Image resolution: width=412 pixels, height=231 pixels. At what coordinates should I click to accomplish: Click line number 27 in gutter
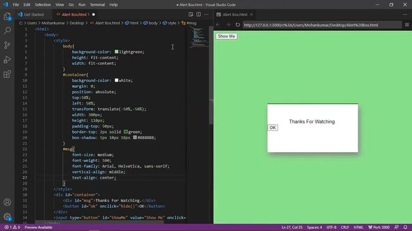click(24, 178)
